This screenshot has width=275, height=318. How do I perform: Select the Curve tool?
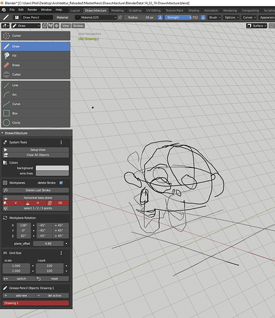coord(36,104)
